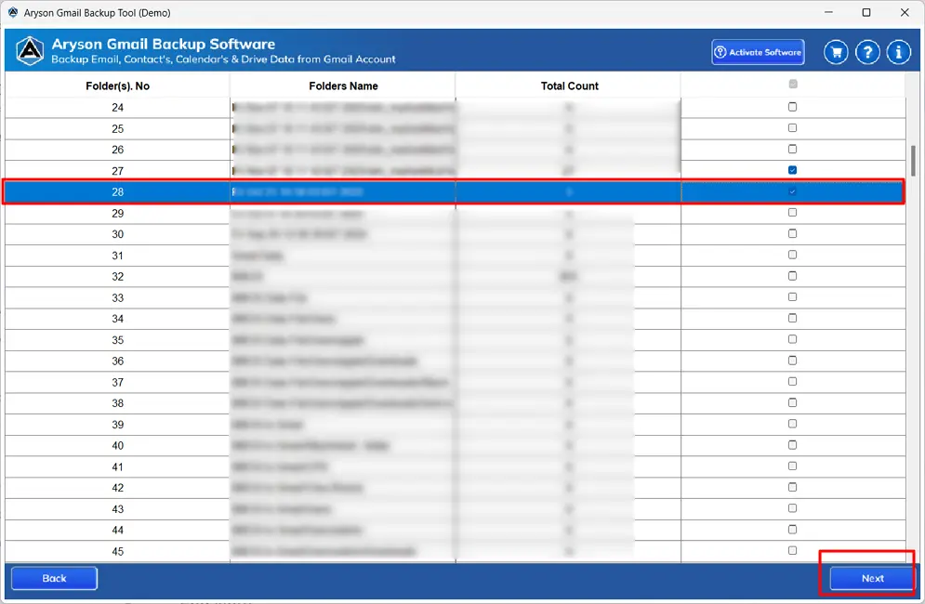Image resolution: width=925 pixels, height=604 pixels.
Task: Click the shopping cart purchase icon
Action: coord(836,52)
